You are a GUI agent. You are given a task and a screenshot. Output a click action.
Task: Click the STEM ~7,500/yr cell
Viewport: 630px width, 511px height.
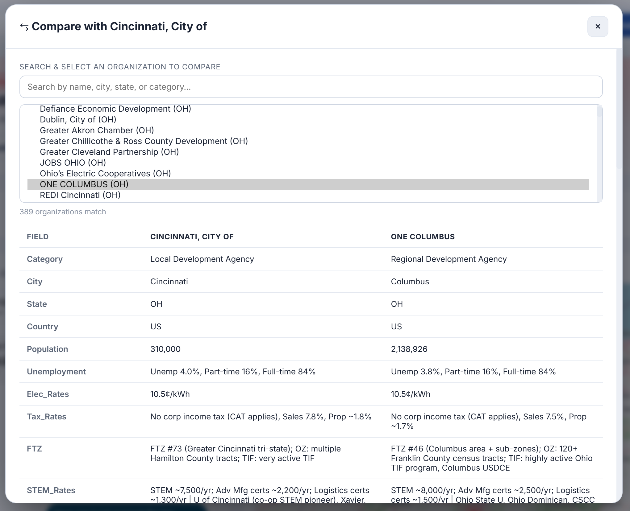point(260,495)
